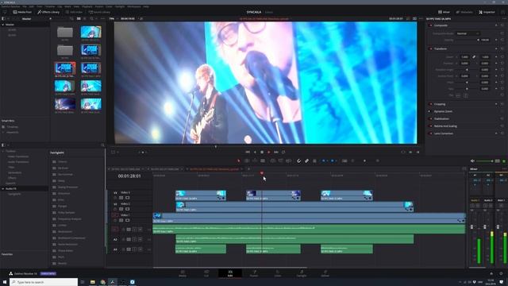The height and width of the screenshot is (286, 508).
Task: Search the media pool
Action: [x=92, y=19]
